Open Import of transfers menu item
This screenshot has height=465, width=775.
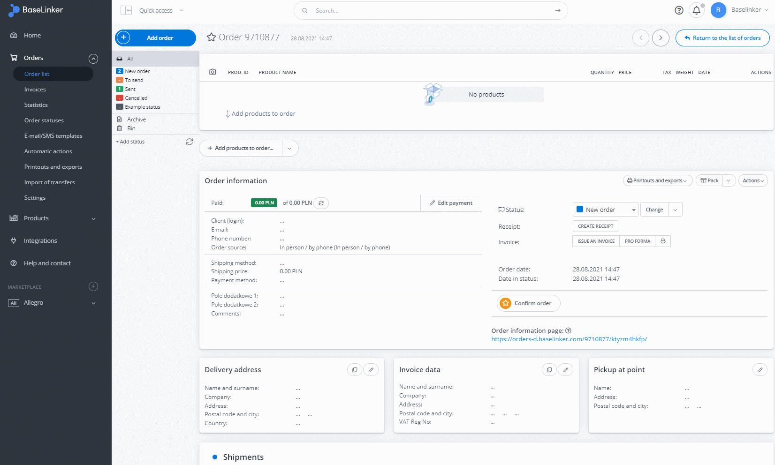click(x=50, y=182)
